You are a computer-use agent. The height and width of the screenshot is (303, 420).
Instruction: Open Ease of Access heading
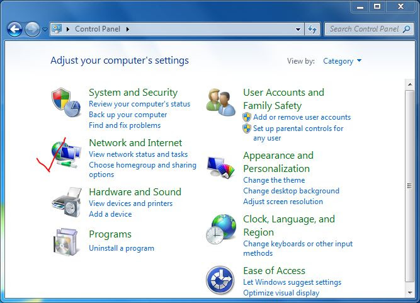274,271
